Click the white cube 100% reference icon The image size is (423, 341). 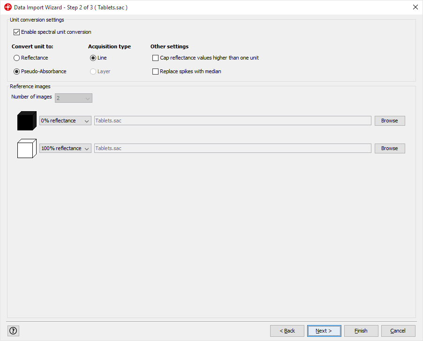pyautogui.click(x=26, y=148)
